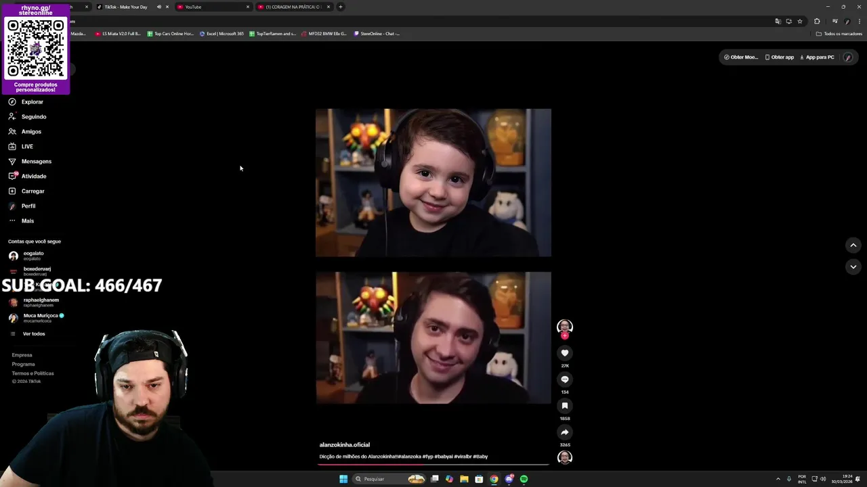Open Atividade notifications
This screenshot has width=867, height=487.
(27, 177)
